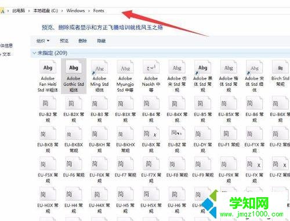Go to 本地磁盘 (C:) in breadcrumb

tap(46, 10)
